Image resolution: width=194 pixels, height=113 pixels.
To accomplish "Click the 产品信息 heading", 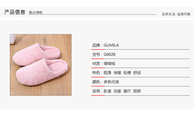I will (15, 12).
